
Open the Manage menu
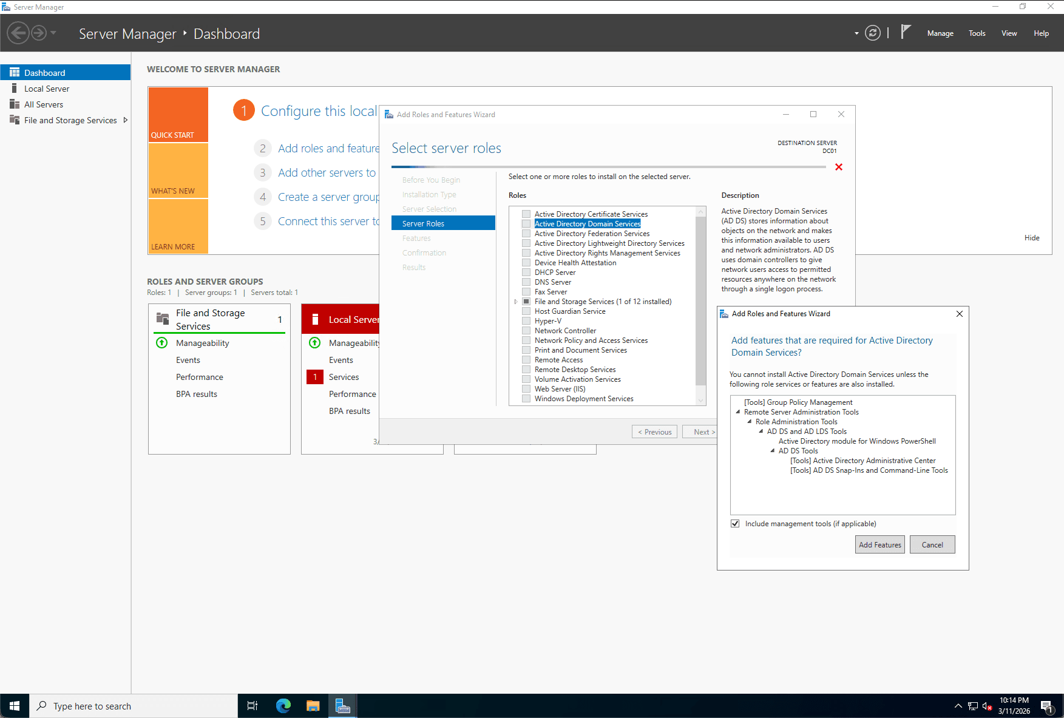tap(940, 33)
